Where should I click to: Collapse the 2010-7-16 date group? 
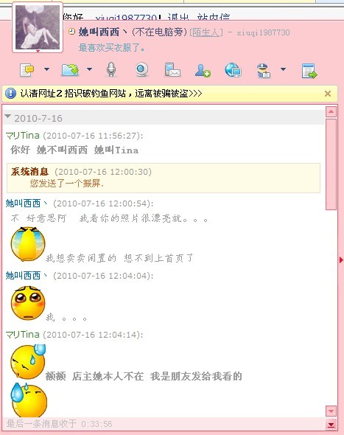click(8, 116)
